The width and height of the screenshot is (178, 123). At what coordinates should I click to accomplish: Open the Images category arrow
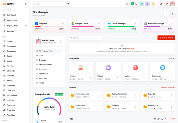click(90, 77)
